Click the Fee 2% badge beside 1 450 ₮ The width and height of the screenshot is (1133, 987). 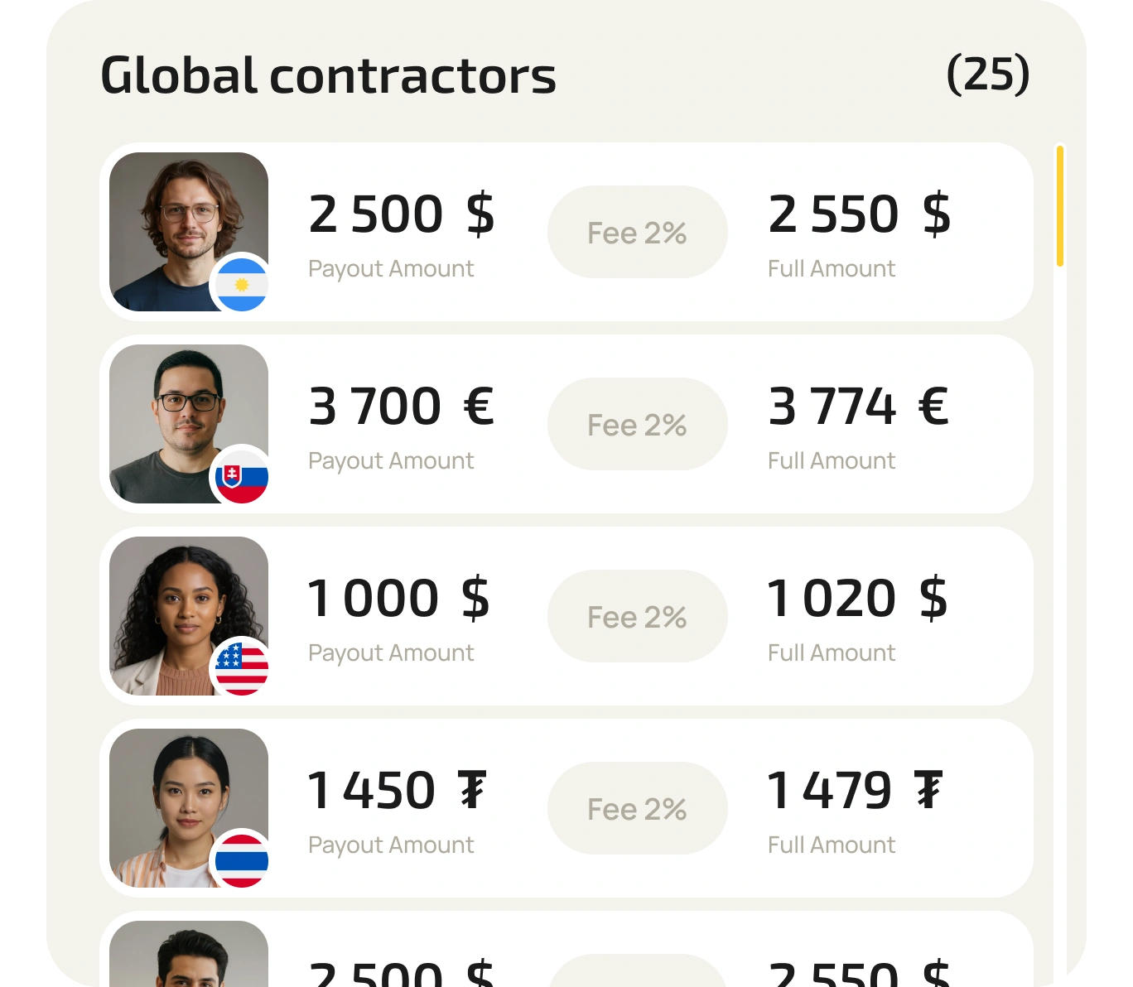pos(637,809)
